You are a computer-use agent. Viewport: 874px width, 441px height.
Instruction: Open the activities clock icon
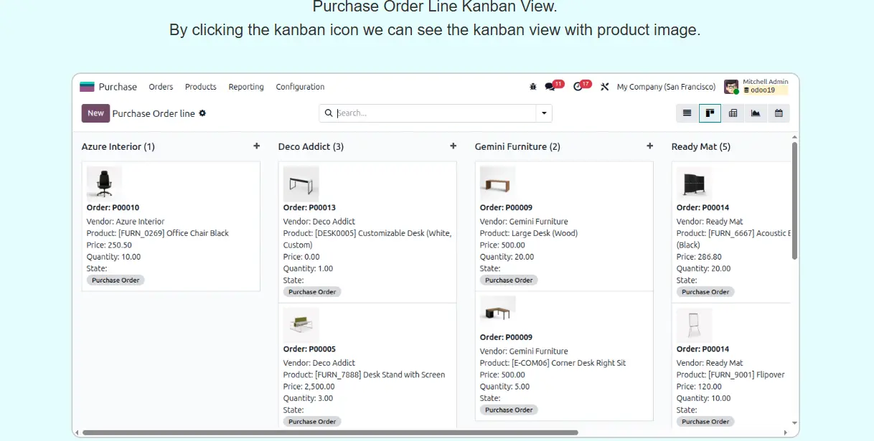tap(578, 87)
